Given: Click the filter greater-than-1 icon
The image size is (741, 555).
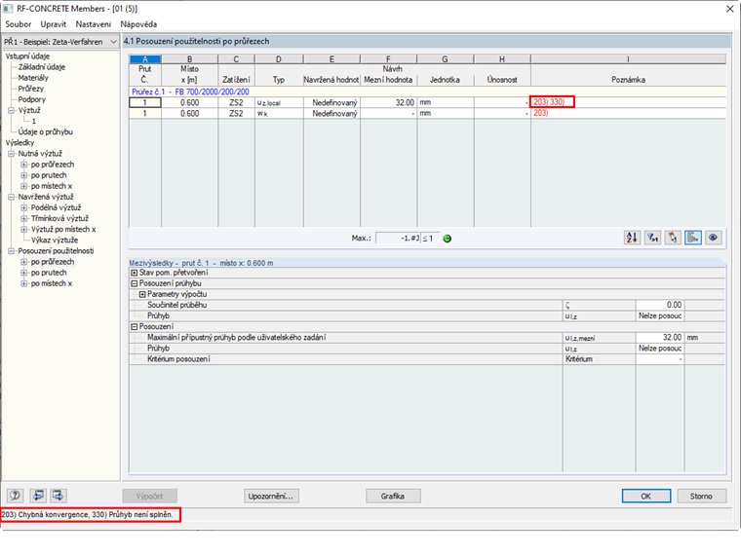Looking at the screenshot, I should pos(652,238).
